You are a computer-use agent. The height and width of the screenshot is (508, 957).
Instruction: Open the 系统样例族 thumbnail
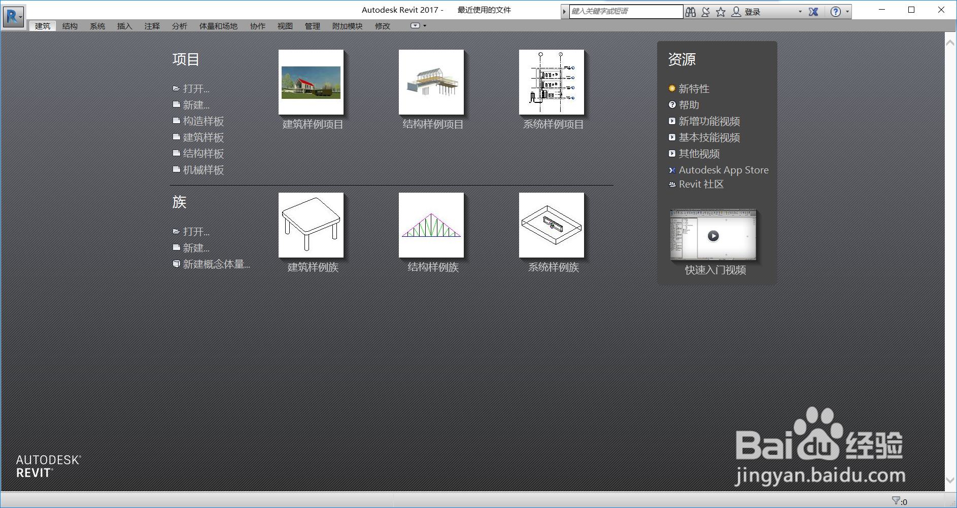pyautogui.click(x=552, y=225)
